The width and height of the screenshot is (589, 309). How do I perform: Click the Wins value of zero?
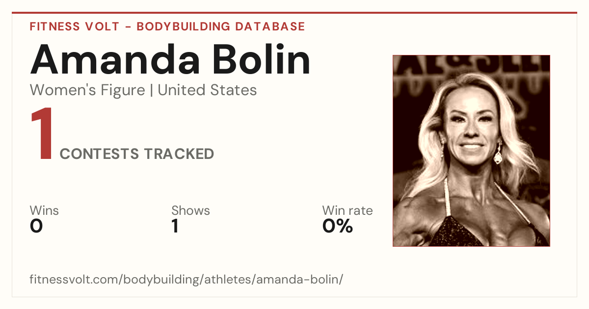click(x=36, y=226)
